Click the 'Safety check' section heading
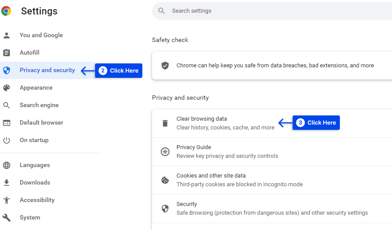Screen dimensions: 392x230 pyautogui.click(x=170, y=40)
